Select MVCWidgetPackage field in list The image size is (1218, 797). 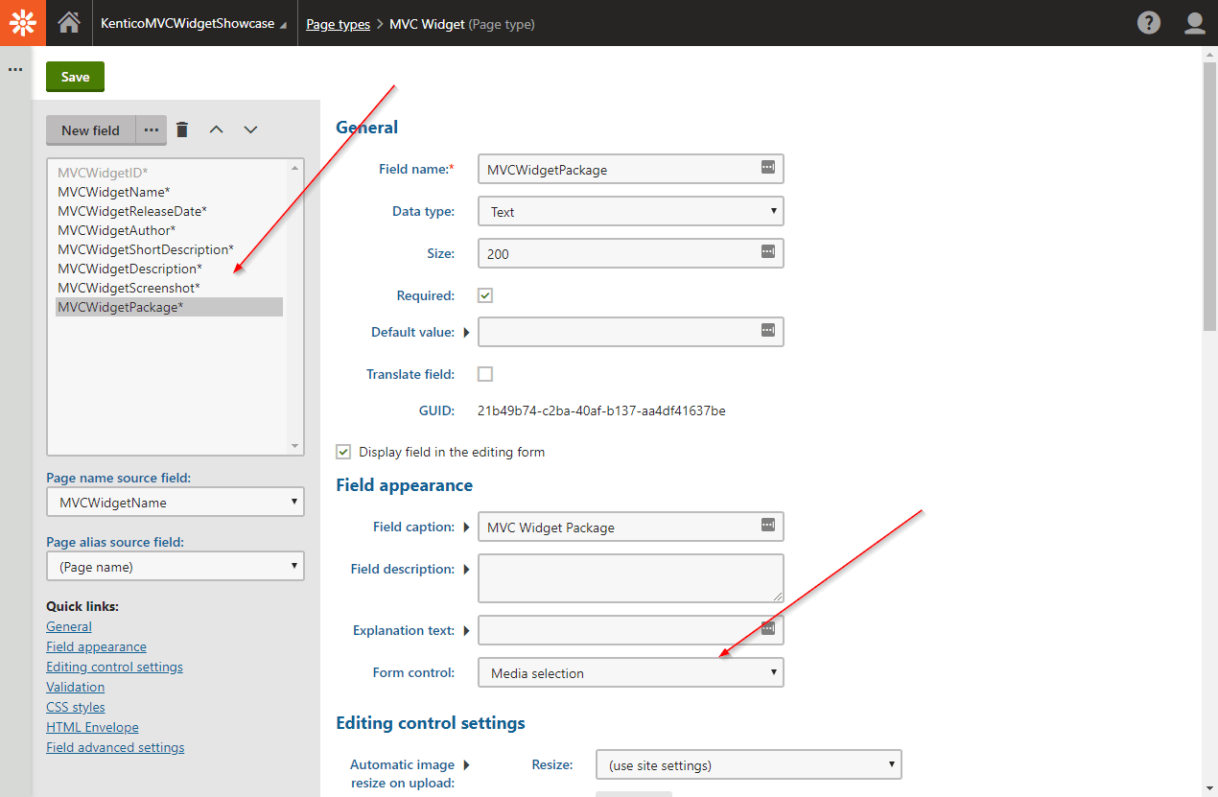[169, 307]
